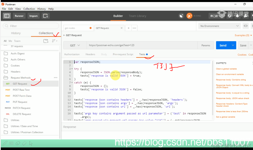Select the eraser annotation tool
This screenshot has height=150, width=253.
coord(24,143)
